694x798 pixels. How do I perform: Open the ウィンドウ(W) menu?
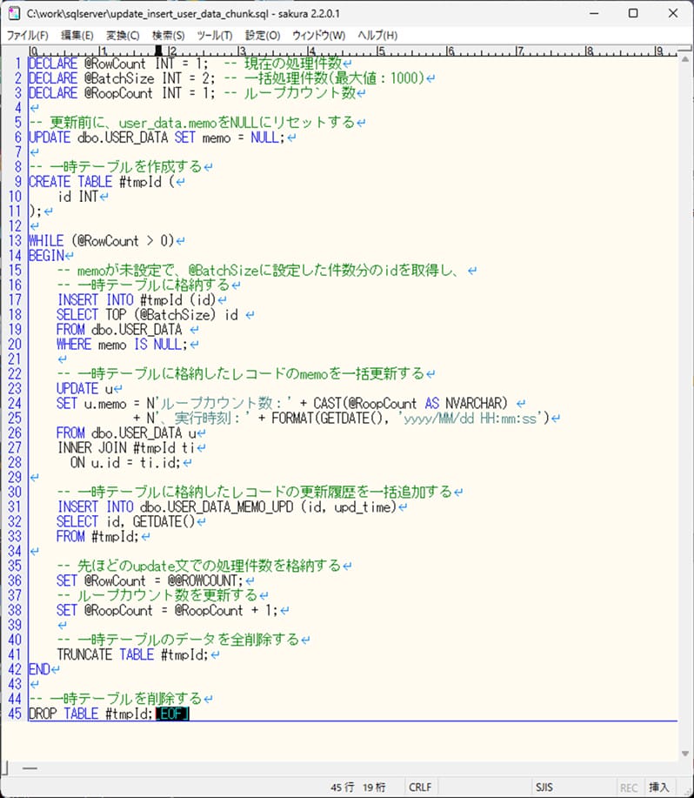[x=318, y=36]
